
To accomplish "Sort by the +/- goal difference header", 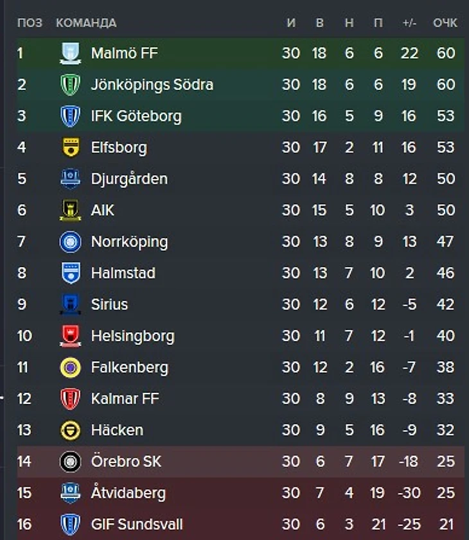I will [409, 22].
